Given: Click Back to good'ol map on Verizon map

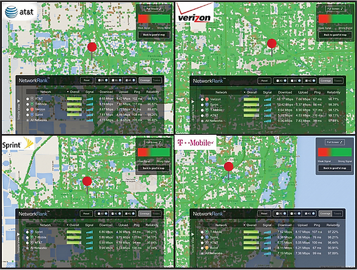Looking at the screenshot, I should pyautogui.click(x=335, y=35).
